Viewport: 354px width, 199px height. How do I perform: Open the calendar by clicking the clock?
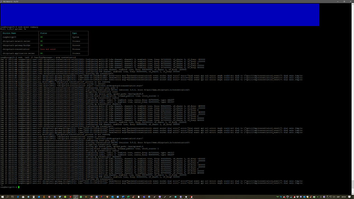[344, 196]
